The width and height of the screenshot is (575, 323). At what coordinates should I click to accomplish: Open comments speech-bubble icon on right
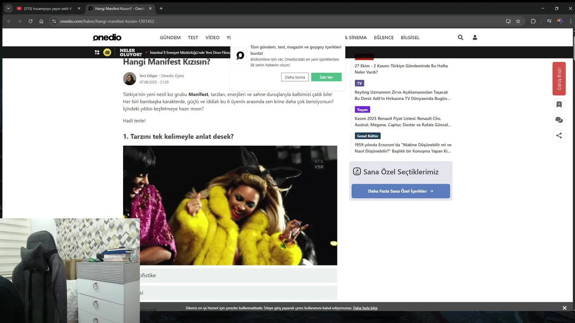(x=559, y=120)
